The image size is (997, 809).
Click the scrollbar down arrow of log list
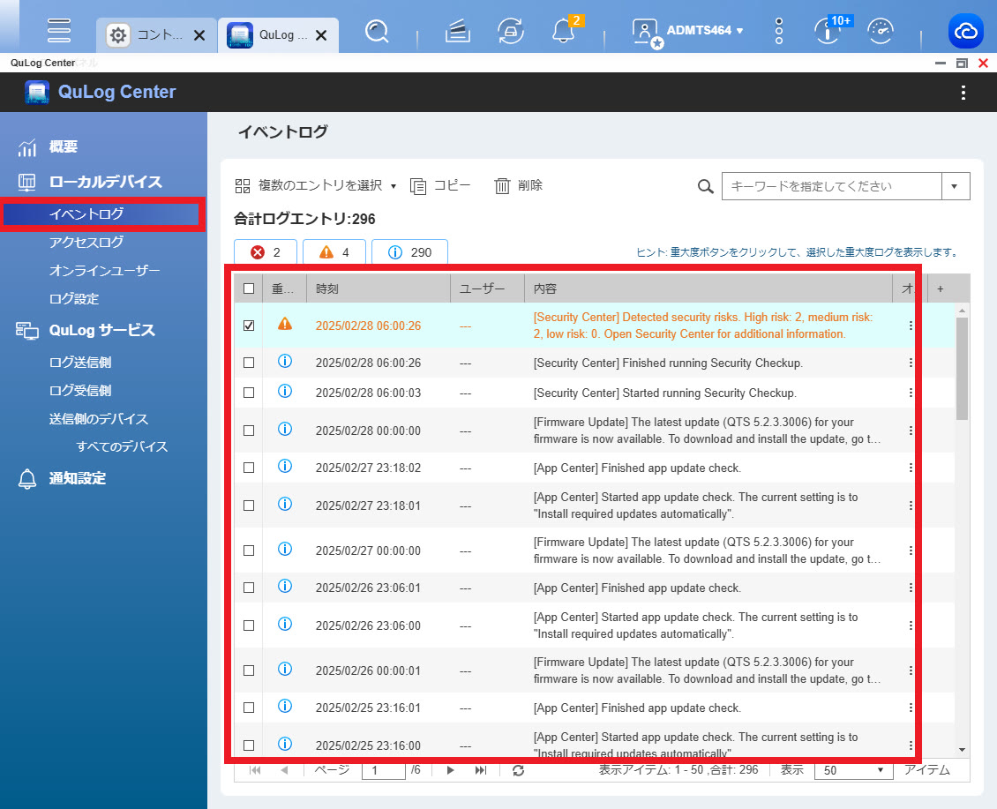coord(962,750)
